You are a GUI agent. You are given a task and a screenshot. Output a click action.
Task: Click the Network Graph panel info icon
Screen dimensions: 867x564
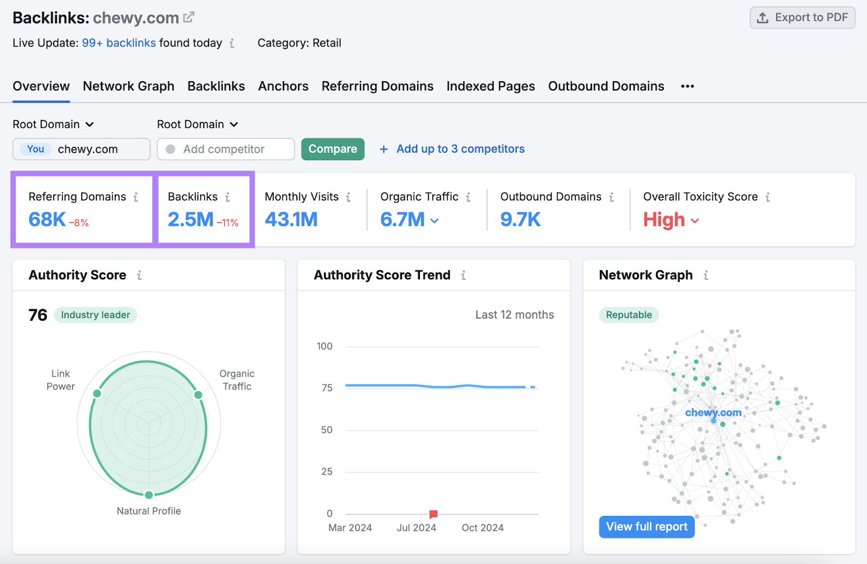(x=706, y=275)
